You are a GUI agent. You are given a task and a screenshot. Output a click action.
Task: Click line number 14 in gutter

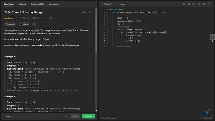[x=104, y=46]
